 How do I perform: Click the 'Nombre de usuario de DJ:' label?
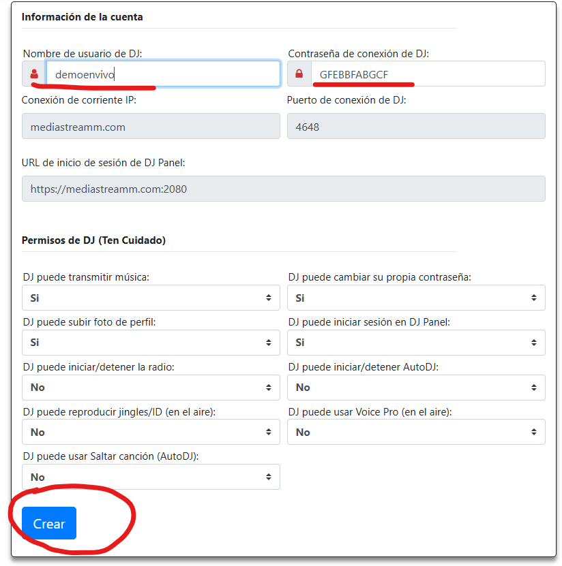click(83, 53)
